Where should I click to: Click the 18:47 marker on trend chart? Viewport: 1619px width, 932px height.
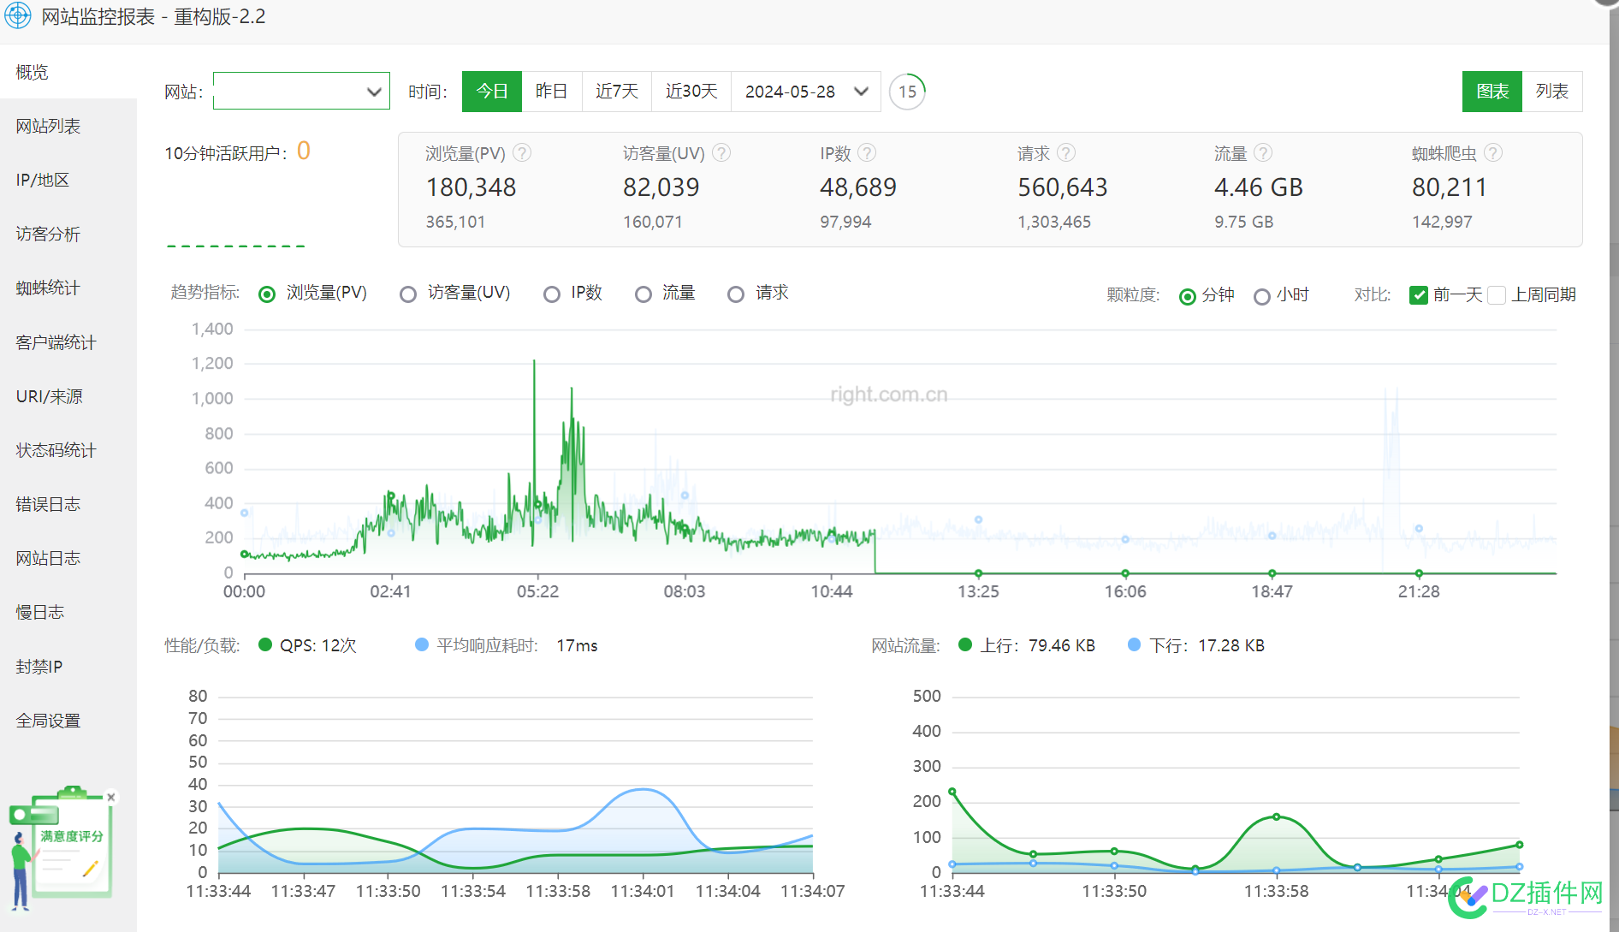[x=1272, y=573]
